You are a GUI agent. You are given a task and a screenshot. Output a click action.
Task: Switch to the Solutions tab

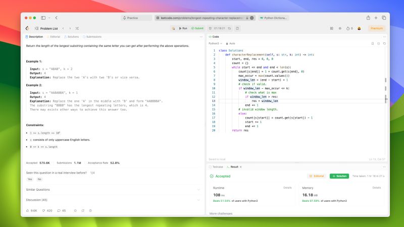click(x=71, y=37)
